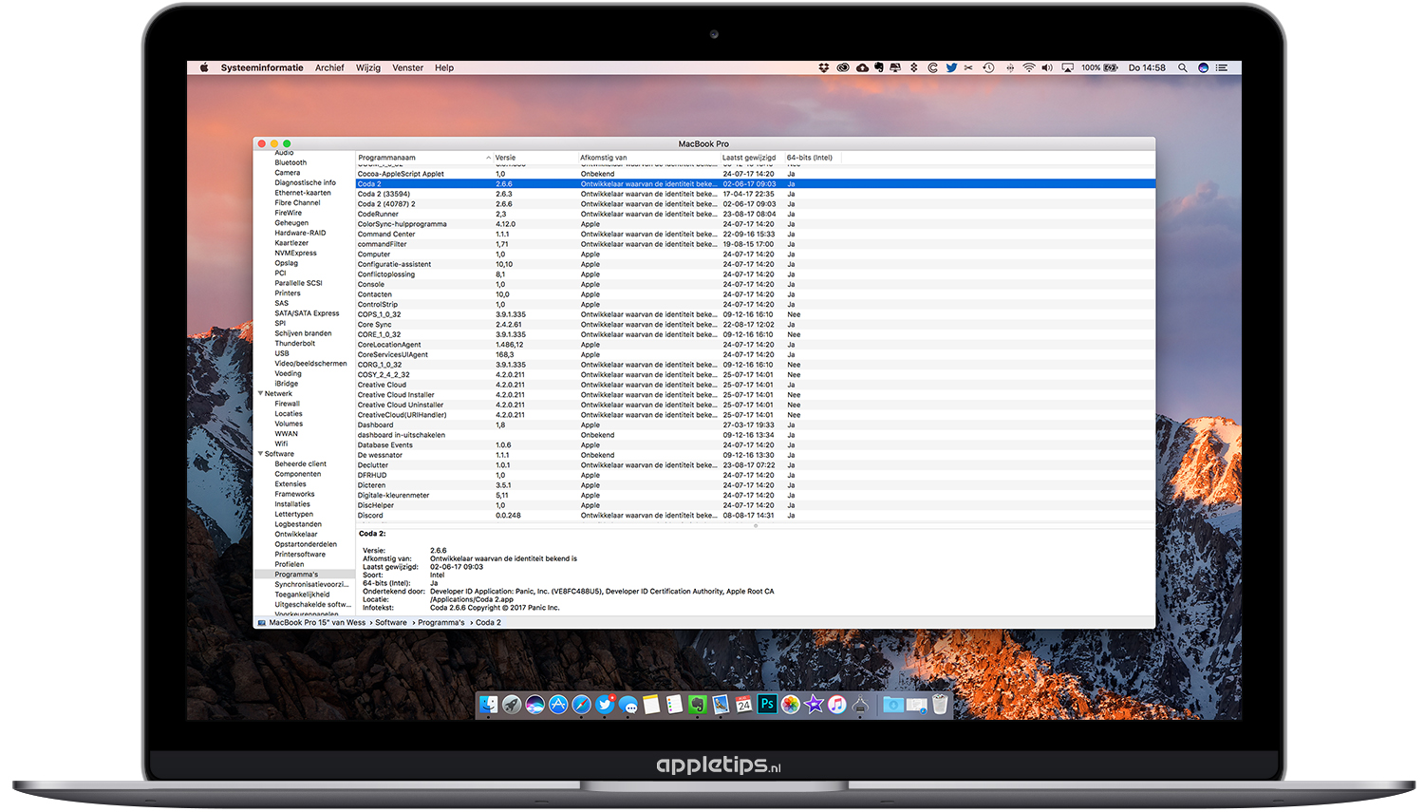The image size is (1424, 812).
Task: Click the Twitter bird in the menu bar
Action: [951, 67]
